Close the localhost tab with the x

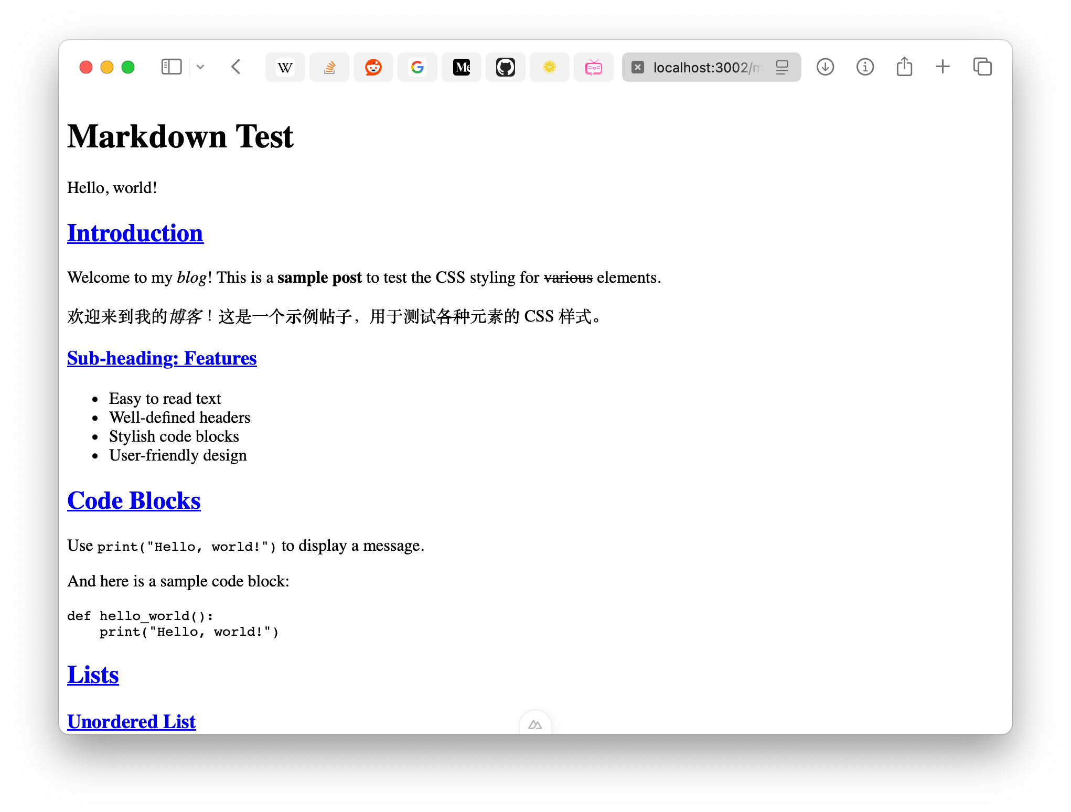tap(638, 67)
